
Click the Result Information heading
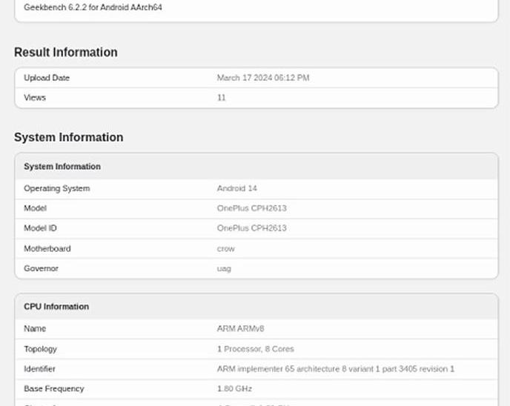66,53
